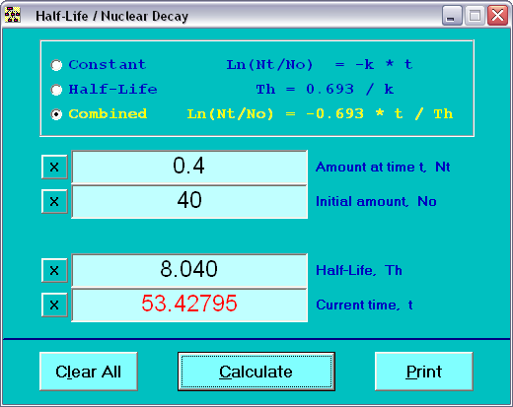Click the application icon in the title bar
The height and width of the screenshot is (407, 513).
coord(13,15)
